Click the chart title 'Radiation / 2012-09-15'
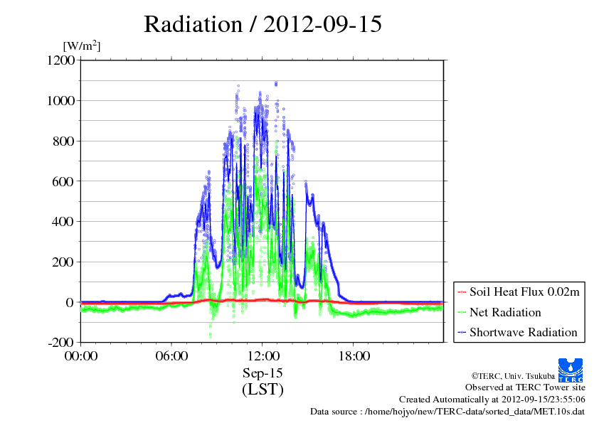Screen dimensions: 599x423 coord(263,24)
